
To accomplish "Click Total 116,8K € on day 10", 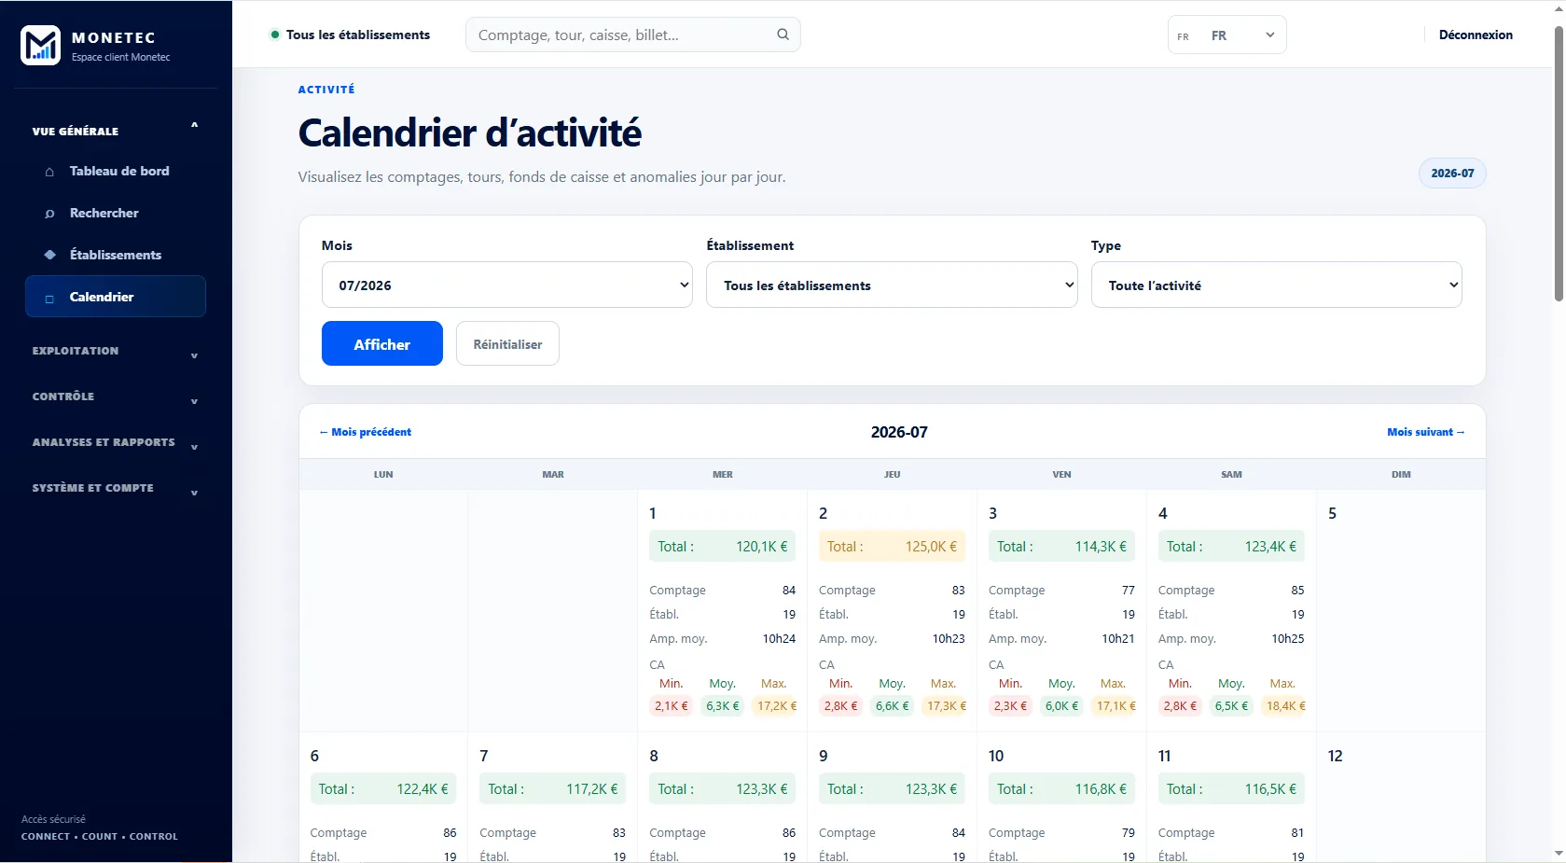I will point(1061,789).
